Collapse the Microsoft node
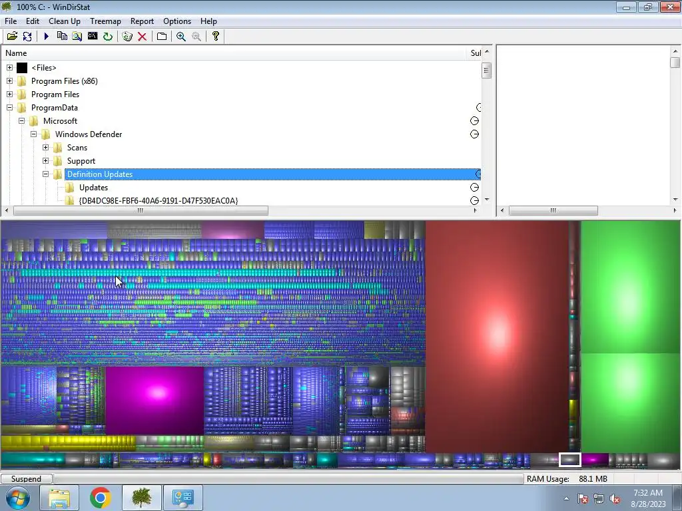This screenshot has width=682, height=511. click(x=21, y=121)
